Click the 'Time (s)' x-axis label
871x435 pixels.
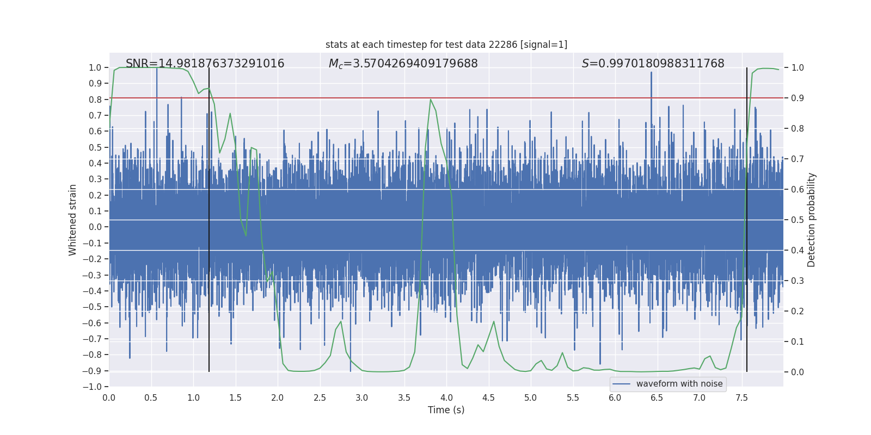[x=446, y=410]
